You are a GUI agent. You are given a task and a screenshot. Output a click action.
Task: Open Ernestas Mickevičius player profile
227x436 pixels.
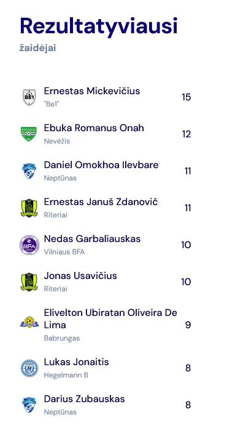(x=92, y=91)
